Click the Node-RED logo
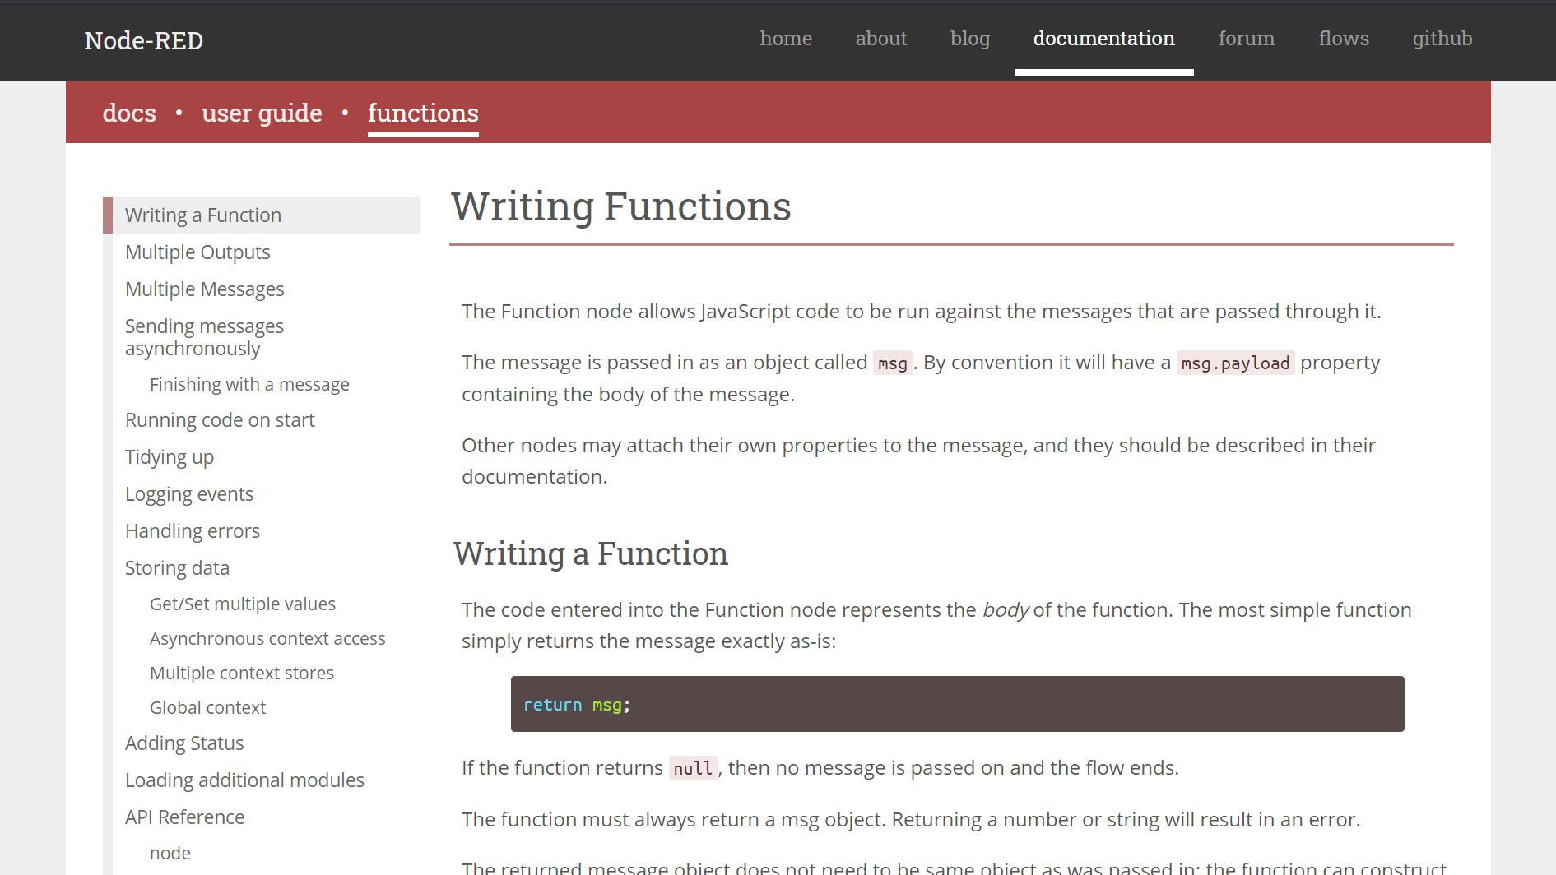Image resolution: width=1556 pixels, height=875 pixels. tap(143, 40)
